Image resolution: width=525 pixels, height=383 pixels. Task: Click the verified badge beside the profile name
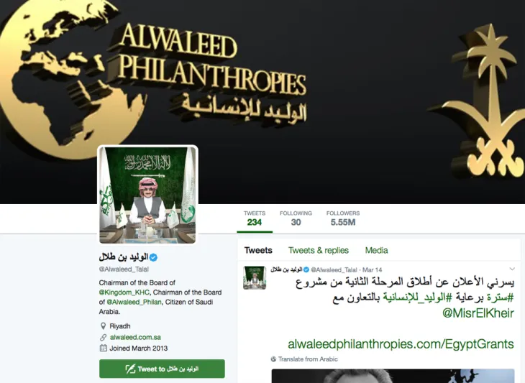(153, 257)
